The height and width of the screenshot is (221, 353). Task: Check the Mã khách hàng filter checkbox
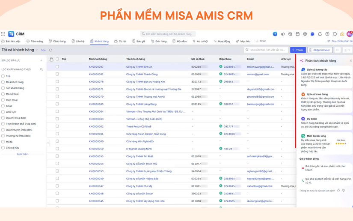[3, 82]
